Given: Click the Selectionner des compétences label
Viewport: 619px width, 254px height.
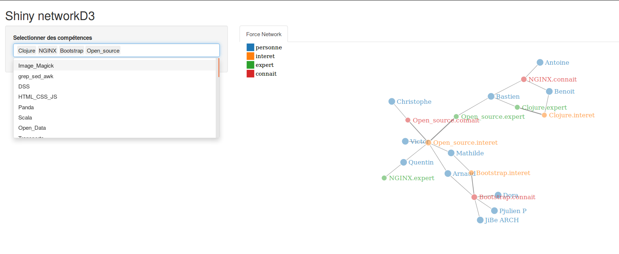Looking at the screenshot, I should pyautogui.click(x=53, y=38).
